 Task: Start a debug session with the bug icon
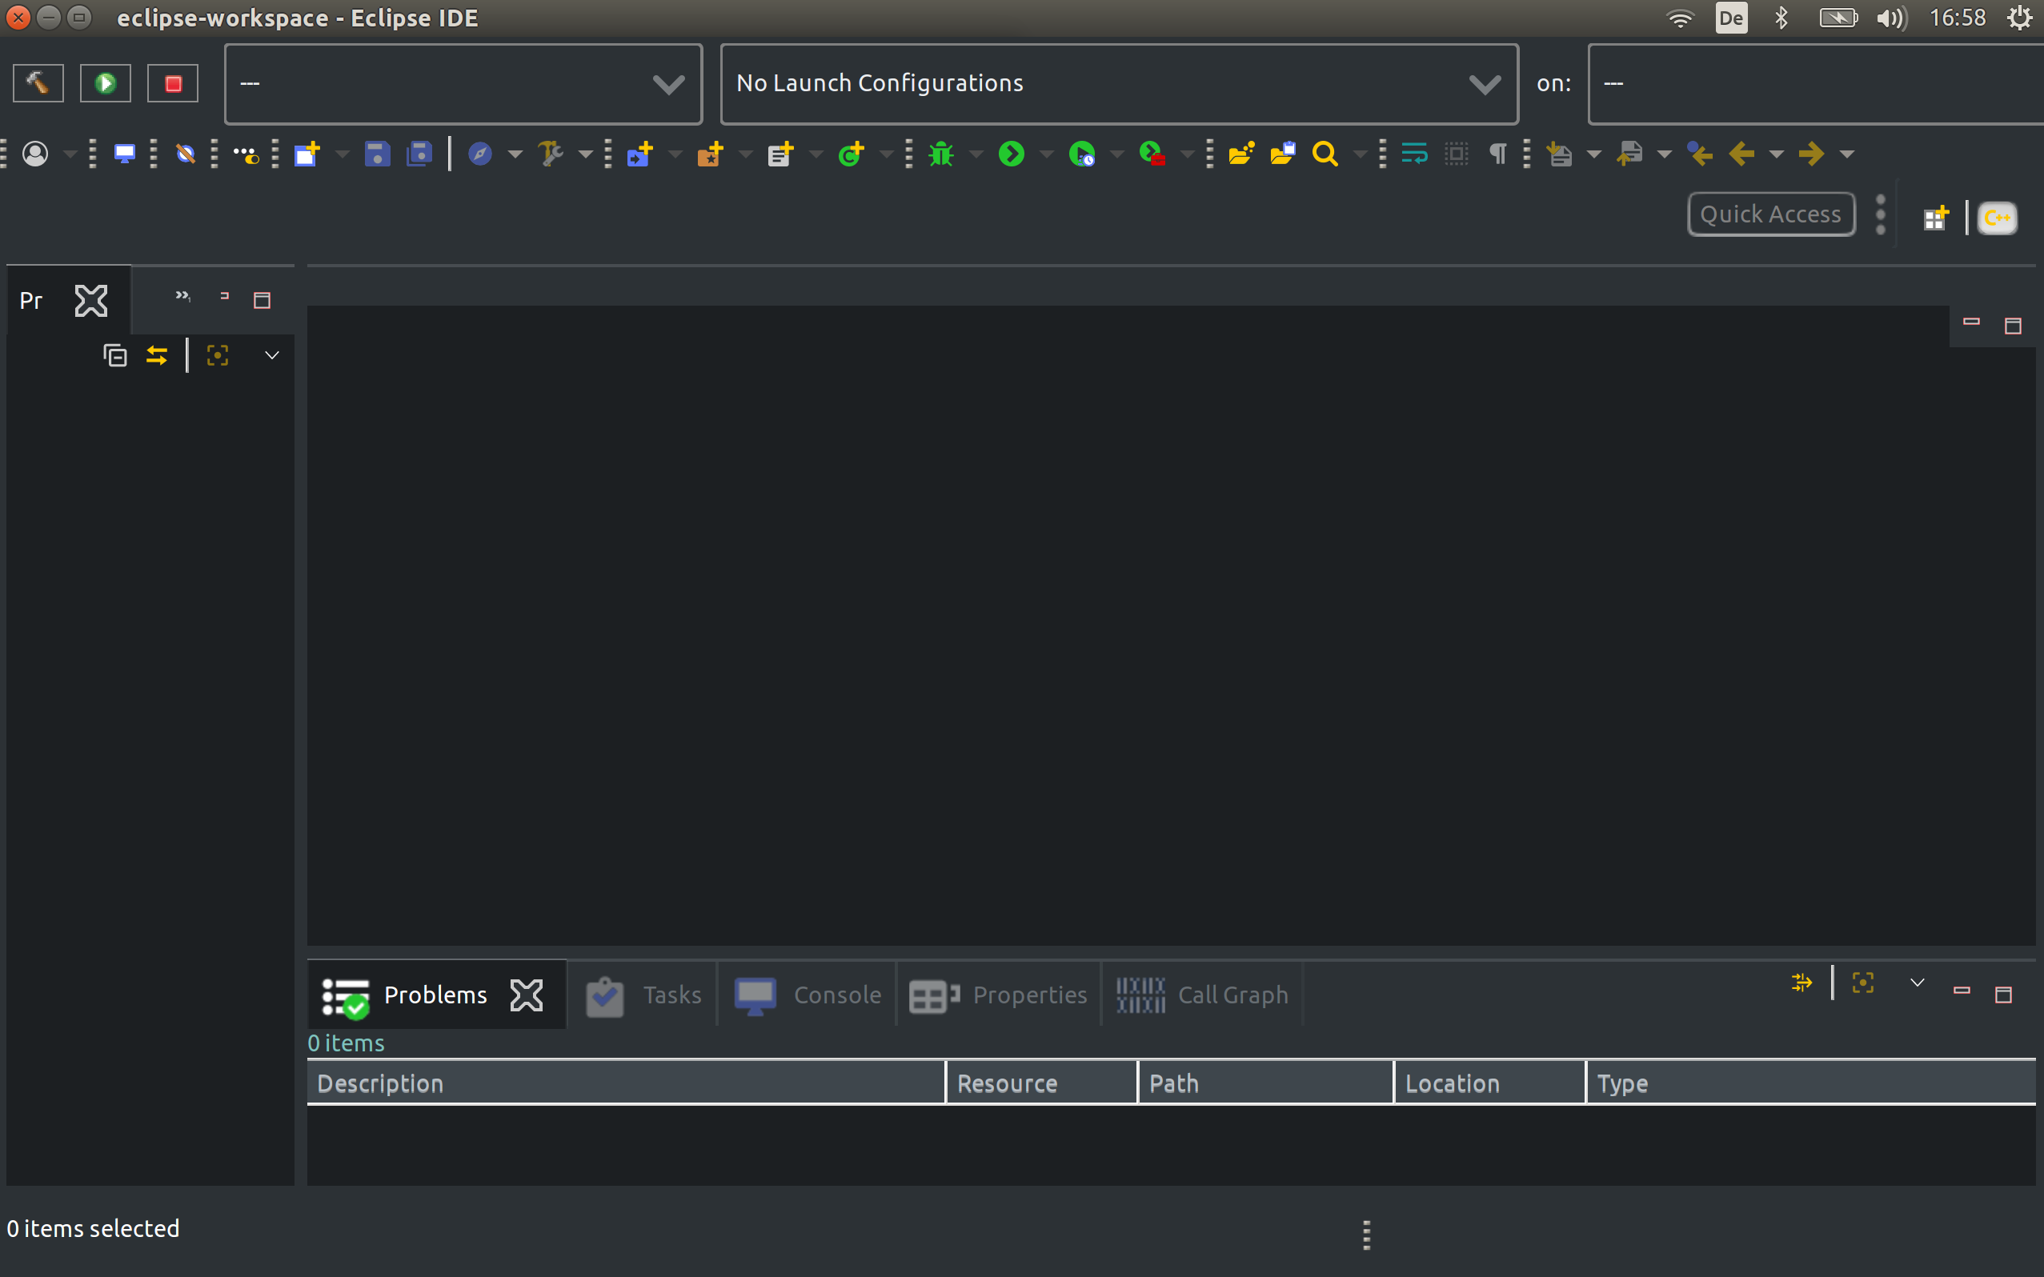point(941,154)
